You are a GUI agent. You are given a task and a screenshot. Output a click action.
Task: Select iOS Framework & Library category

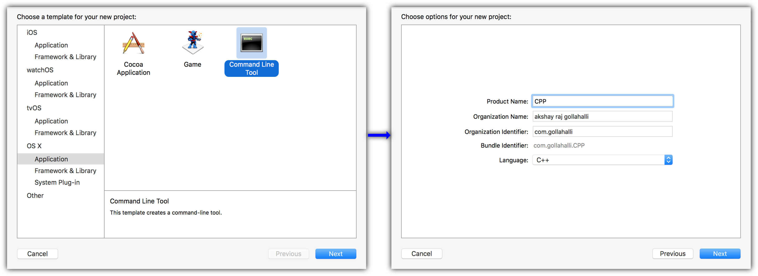65,57
